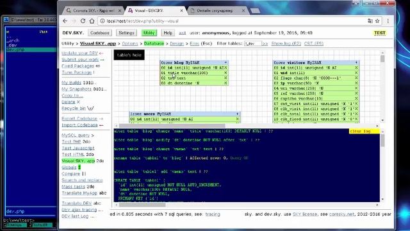Open the Help section
410x231 pixels.
tap(168, 33)
